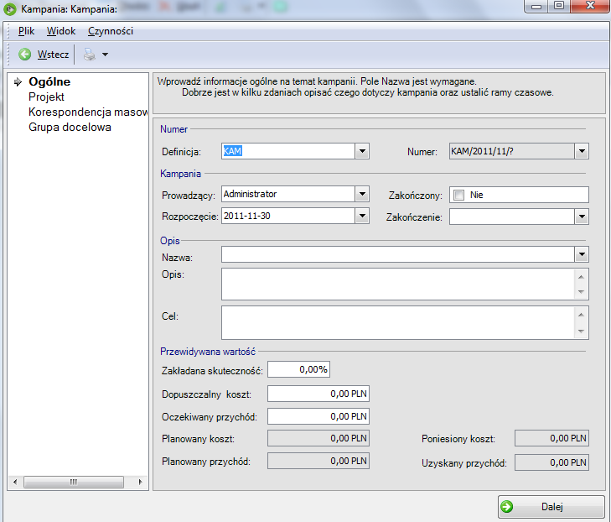Click Opis area scroll down arrow

(581, 292)
